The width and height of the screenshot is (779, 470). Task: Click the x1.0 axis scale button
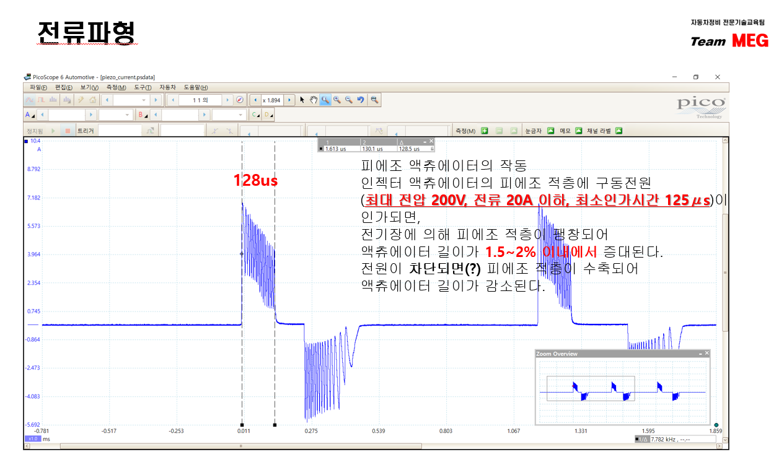[33, 438]
